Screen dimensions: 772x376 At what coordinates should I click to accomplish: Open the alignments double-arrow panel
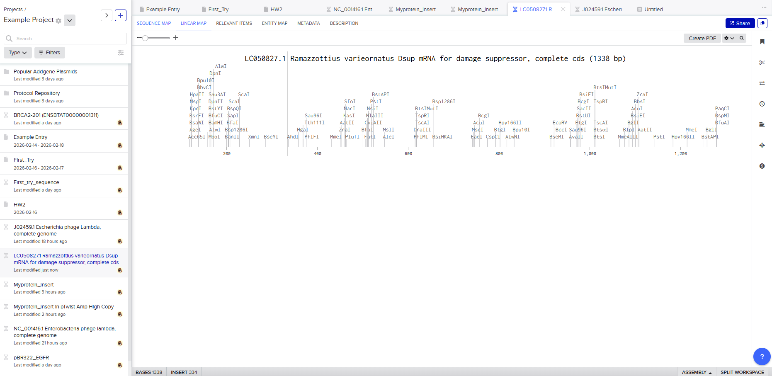point(762,83)
